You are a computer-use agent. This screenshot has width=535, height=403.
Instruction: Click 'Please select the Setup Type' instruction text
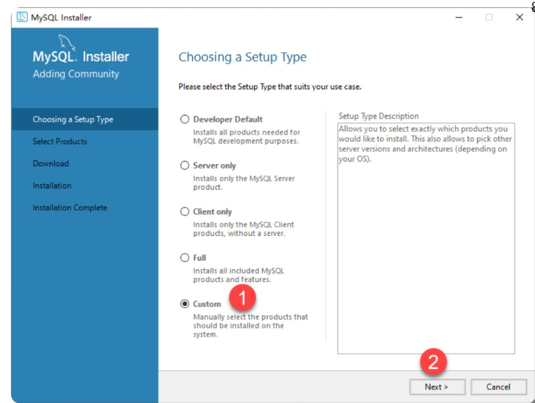[270, 86]
